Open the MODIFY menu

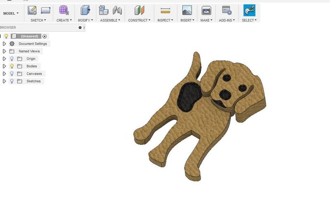point(85,20)
